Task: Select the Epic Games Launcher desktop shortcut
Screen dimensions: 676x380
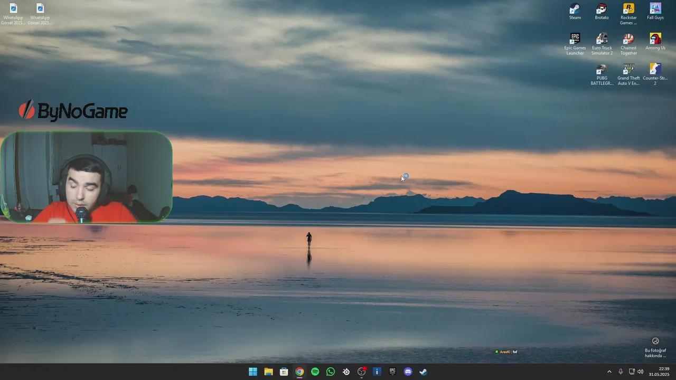Action: [575, 44]
